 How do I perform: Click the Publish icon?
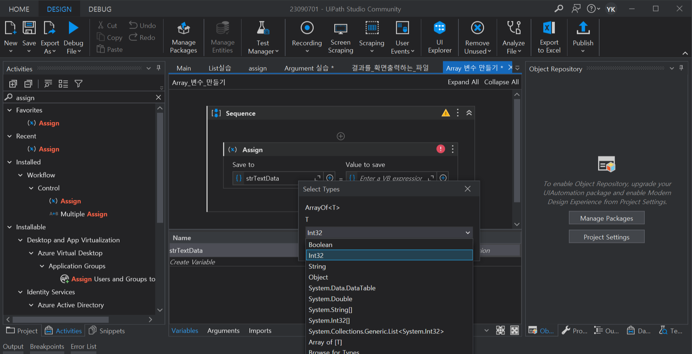(x=583, y=28)
